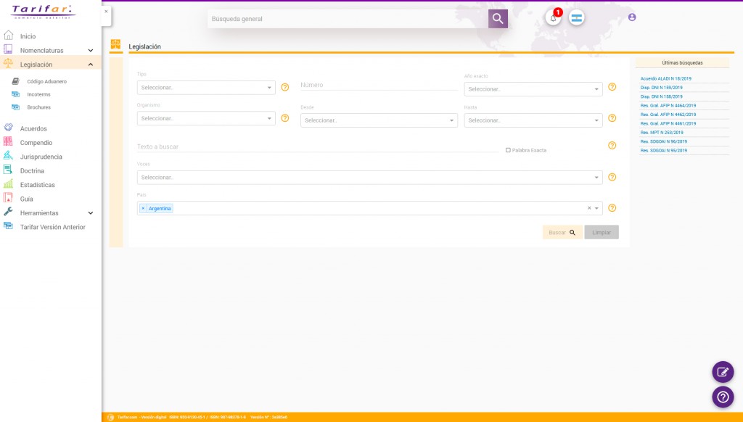
Task: Click help icon next to Tipo field
Action: coord(284,87)
